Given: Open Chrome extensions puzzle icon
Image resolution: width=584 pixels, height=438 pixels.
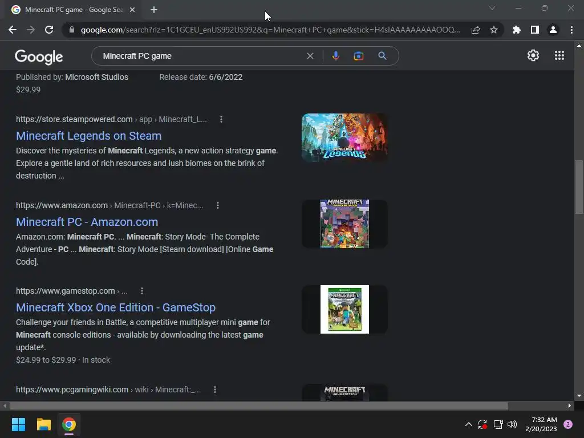Looking at the screenshot, I should (x=516, y=30).
